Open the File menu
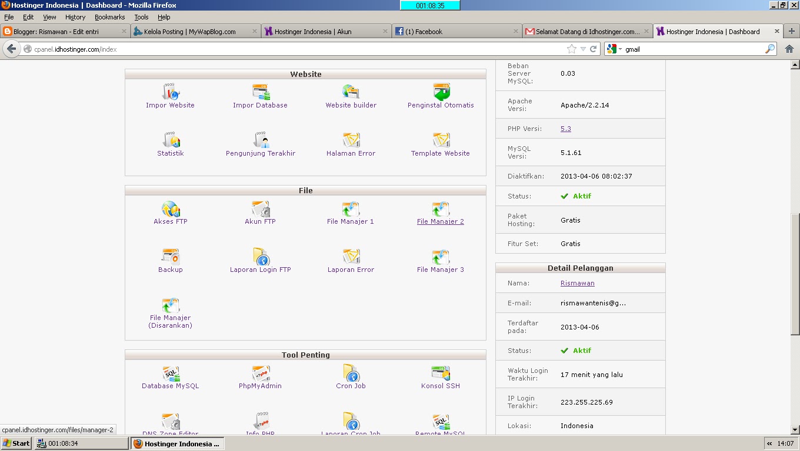Image resolution: width=800 pixels, height=451 pixels. (x=9, y=17)
